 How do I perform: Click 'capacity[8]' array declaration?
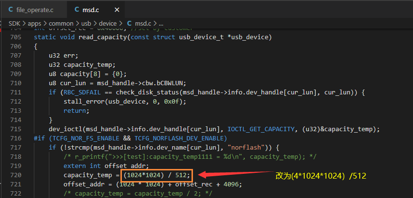pyautogui.click(x=80, y=74)
